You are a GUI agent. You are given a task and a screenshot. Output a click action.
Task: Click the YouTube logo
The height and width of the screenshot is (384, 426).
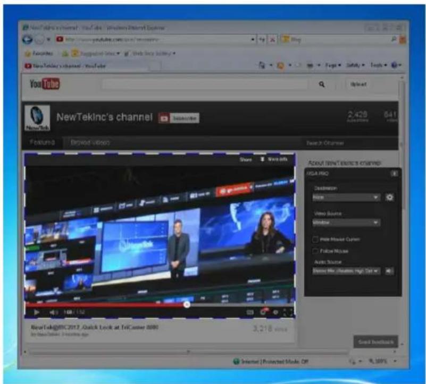(45, 84)
